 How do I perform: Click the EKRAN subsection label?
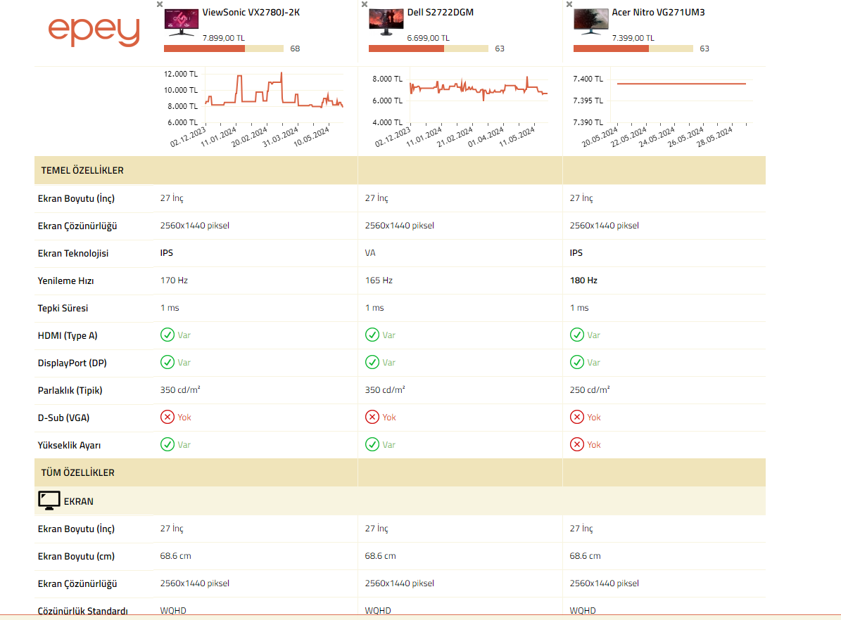(x=78, y=502)
